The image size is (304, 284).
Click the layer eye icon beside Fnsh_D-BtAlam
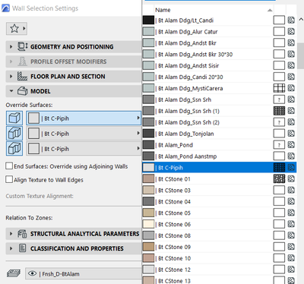tap(32, 273)
